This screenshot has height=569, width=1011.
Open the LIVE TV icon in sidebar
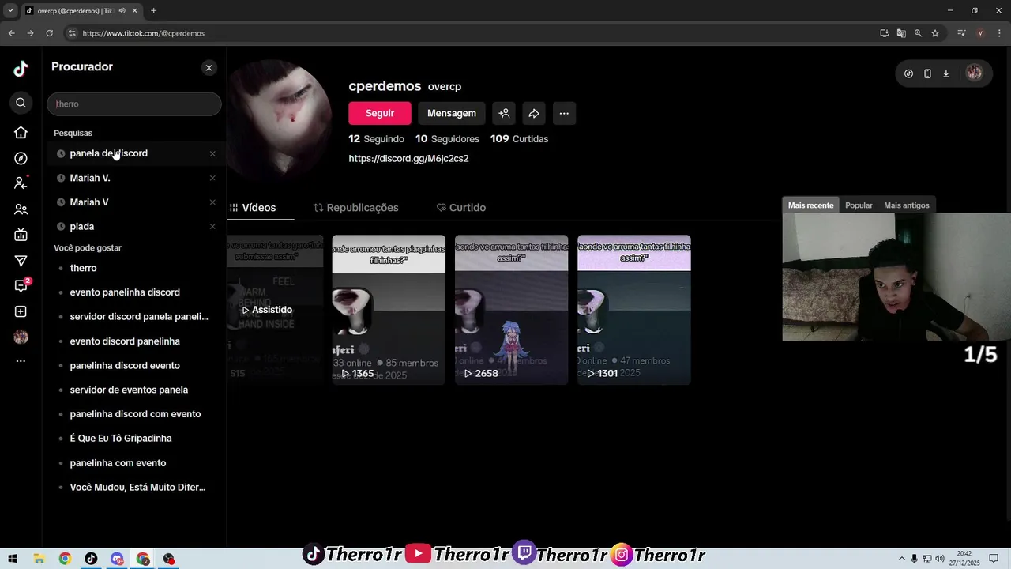pos(21,235)
